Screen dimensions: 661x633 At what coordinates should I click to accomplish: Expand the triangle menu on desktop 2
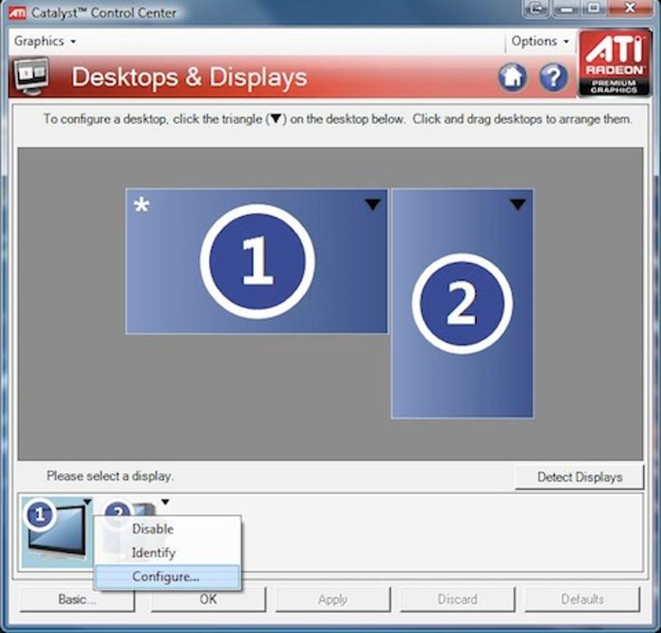(x=518, y=205)
